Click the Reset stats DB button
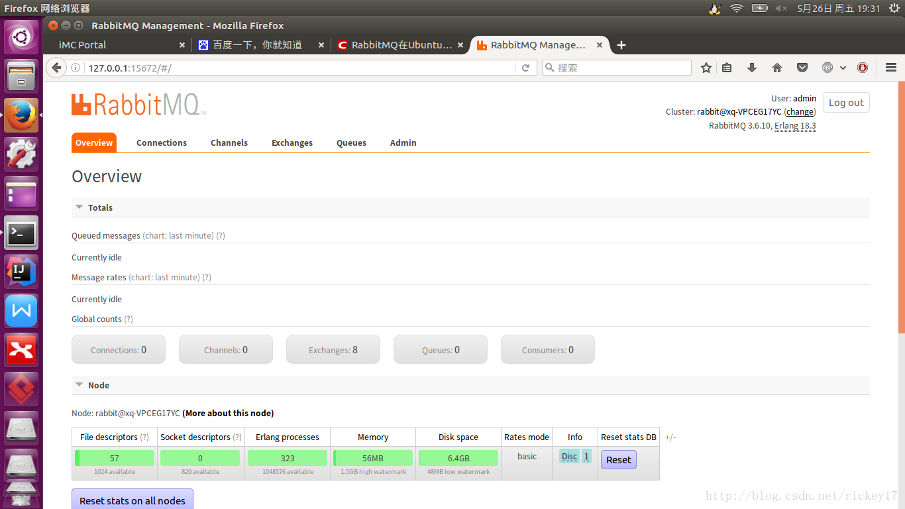 pyautogui.click(x=618, y=460)
